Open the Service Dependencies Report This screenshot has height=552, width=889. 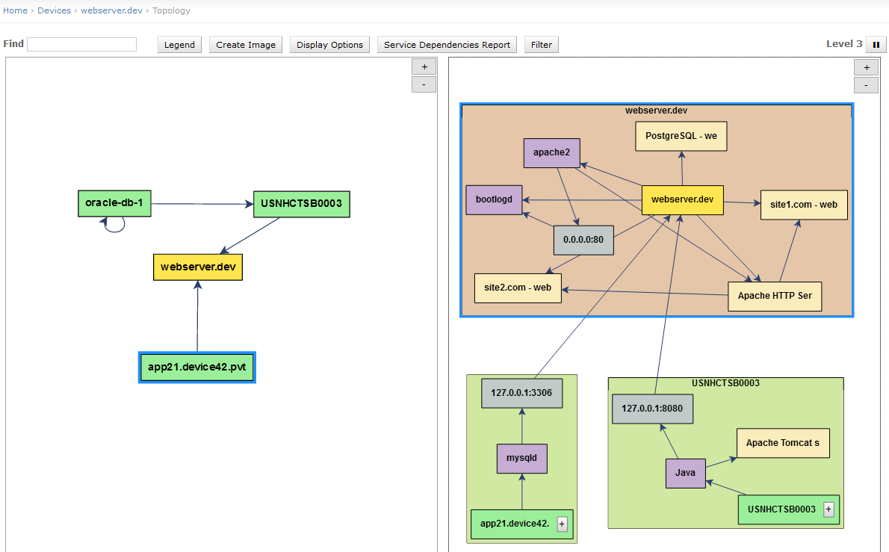point(446,44)
